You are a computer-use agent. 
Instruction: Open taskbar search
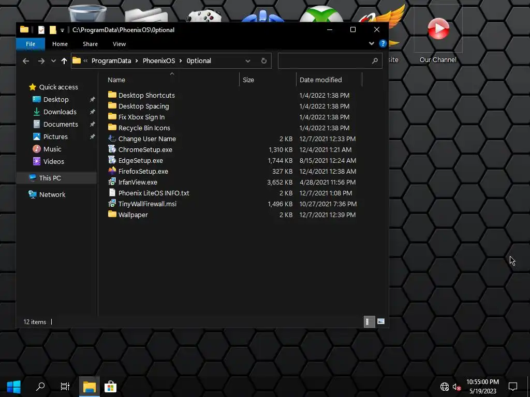(40, 387)
